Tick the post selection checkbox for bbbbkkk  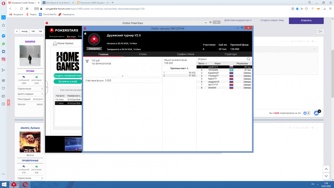pos(317,41)
